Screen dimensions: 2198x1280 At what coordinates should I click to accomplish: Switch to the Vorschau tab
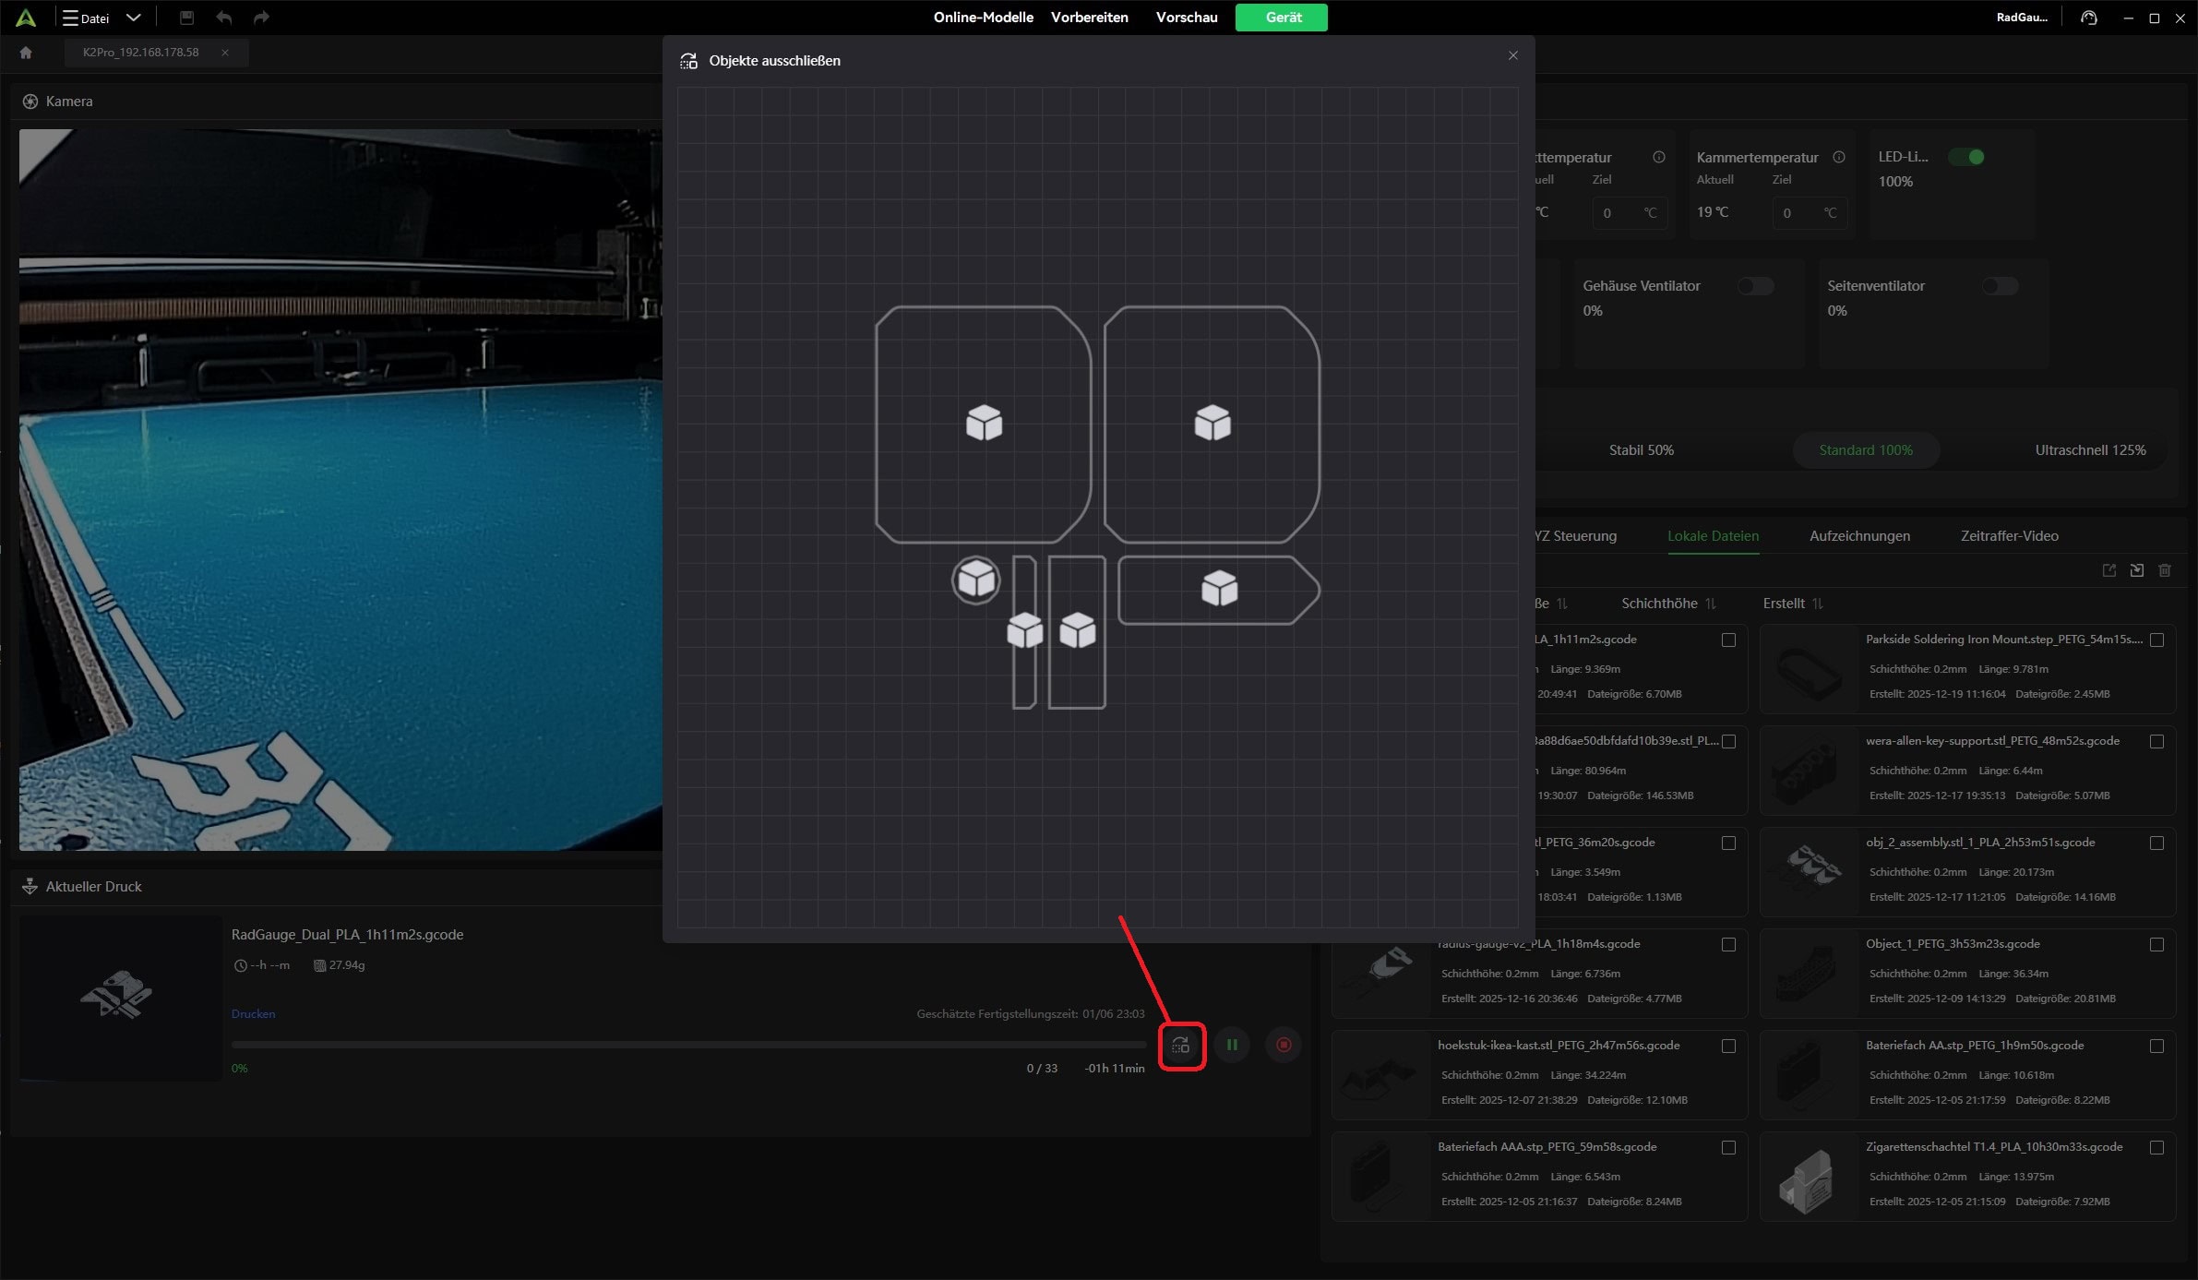coord(1186,18)
